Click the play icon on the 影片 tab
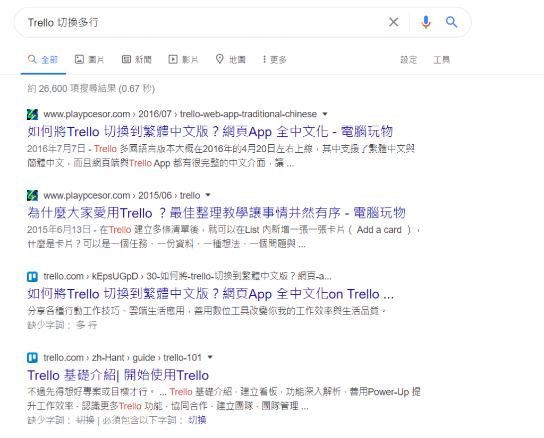Image resolution: width=544 pixels, height=438 pixels. pos(173,59)
